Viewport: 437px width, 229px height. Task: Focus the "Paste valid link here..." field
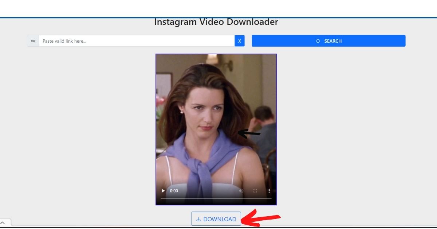click(x=137, y=41)
